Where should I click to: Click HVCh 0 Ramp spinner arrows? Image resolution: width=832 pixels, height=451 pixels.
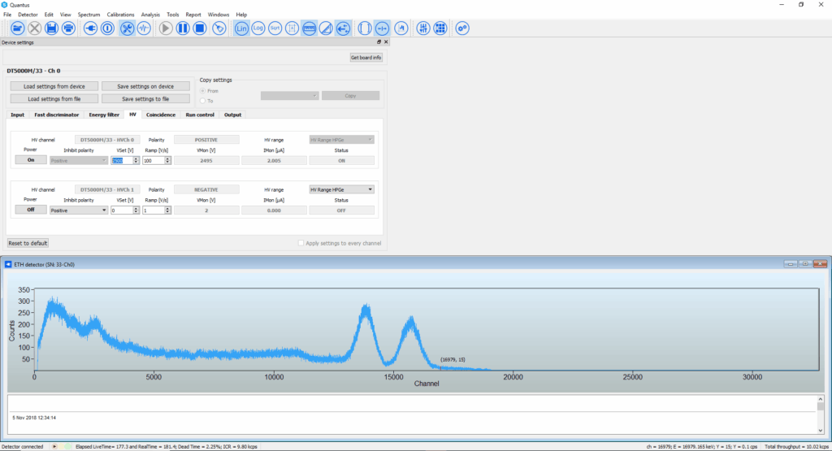(x=167, y=160)
